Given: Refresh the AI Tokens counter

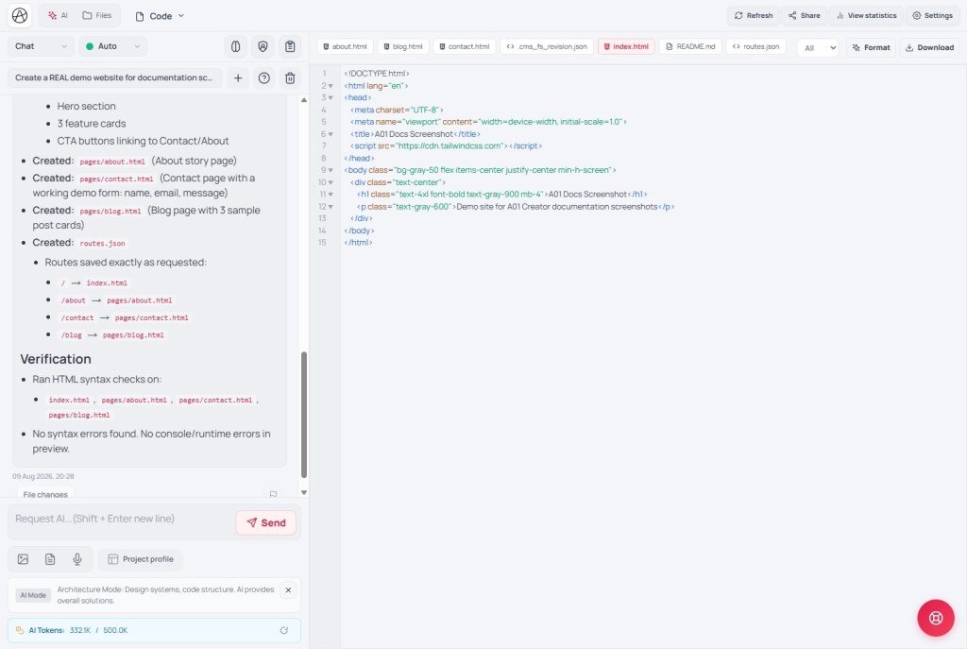Looking at the screenshot, I should [283, 630].
